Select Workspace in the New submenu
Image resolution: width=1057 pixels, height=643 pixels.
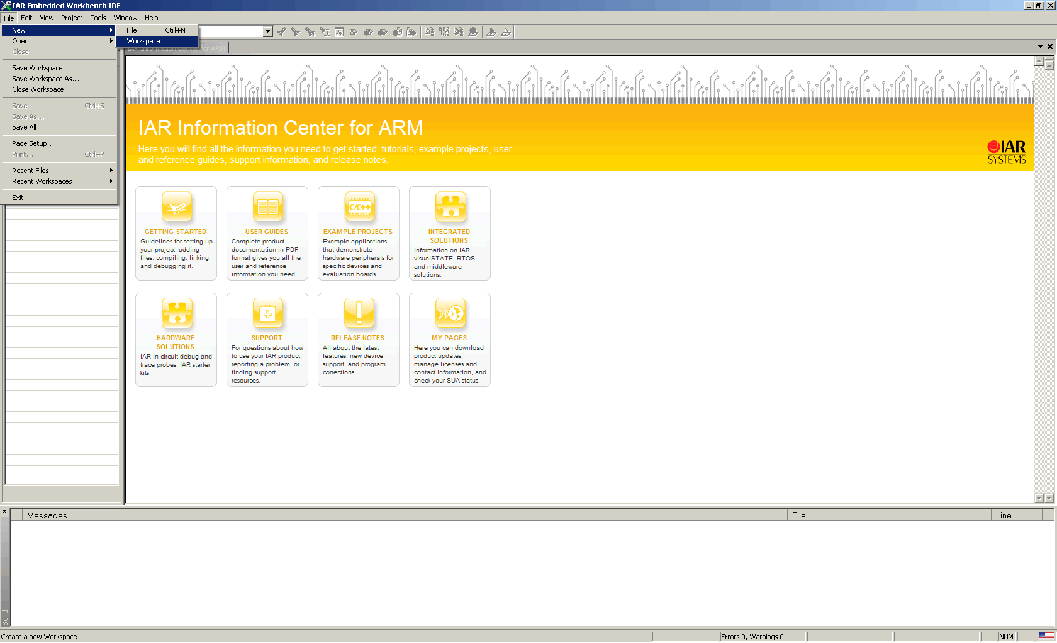(143, 41)
